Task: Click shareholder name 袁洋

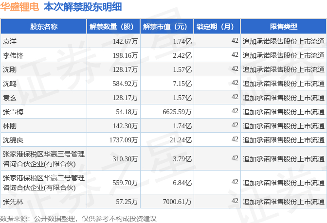Action: [x=10, y=41]
